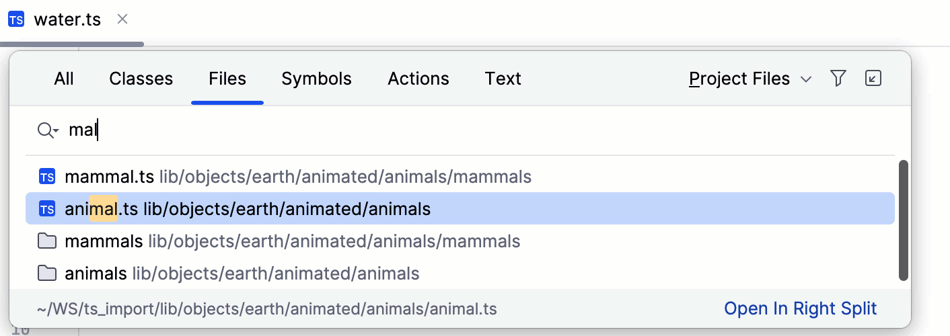Viewport: 950px width, 336px height.
Task: Select mammal.ts file result
Action: (x=110, y=177)
